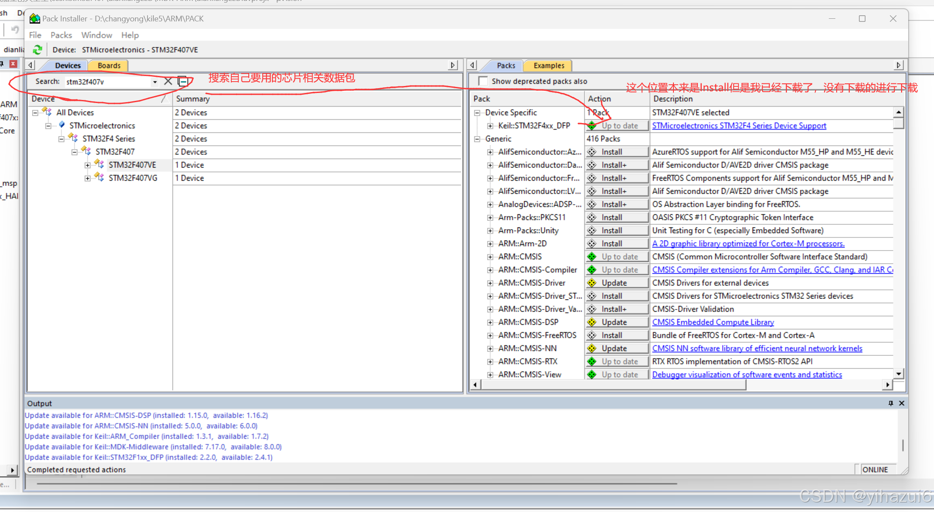Switch to the Devices tab
The image size is (934, 512).
point(68,65)
